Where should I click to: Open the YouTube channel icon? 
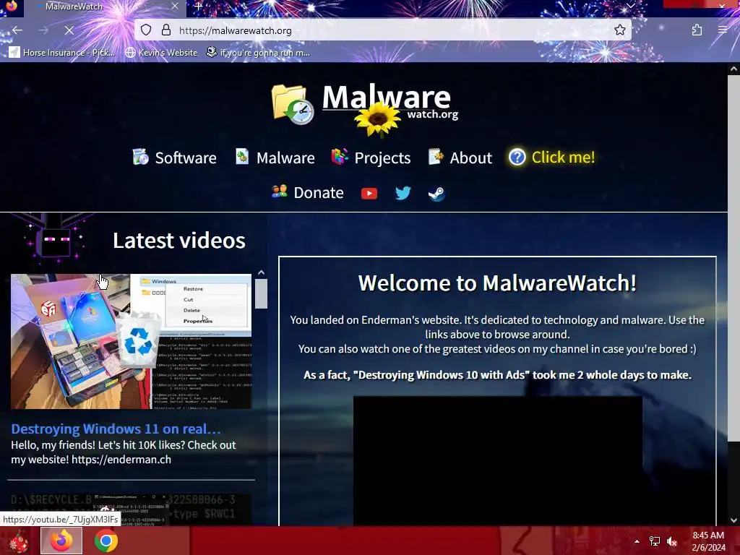coord(369,194)
